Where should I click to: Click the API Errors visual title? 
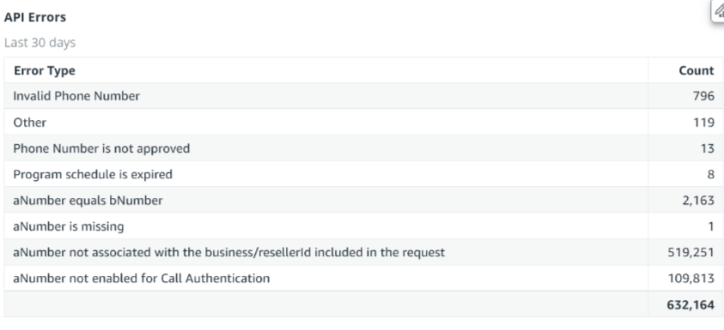[35, 17]
